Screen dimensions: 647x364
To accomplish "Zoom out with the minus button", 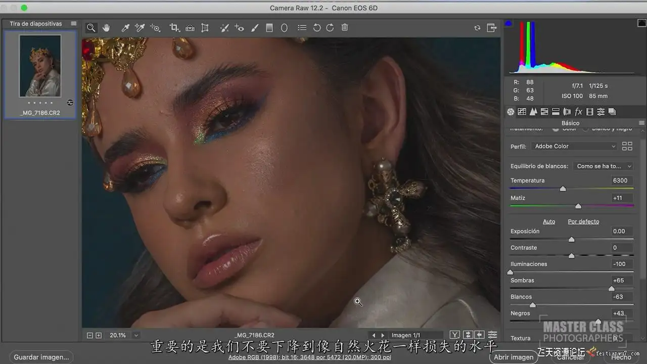I will (90, 335).
